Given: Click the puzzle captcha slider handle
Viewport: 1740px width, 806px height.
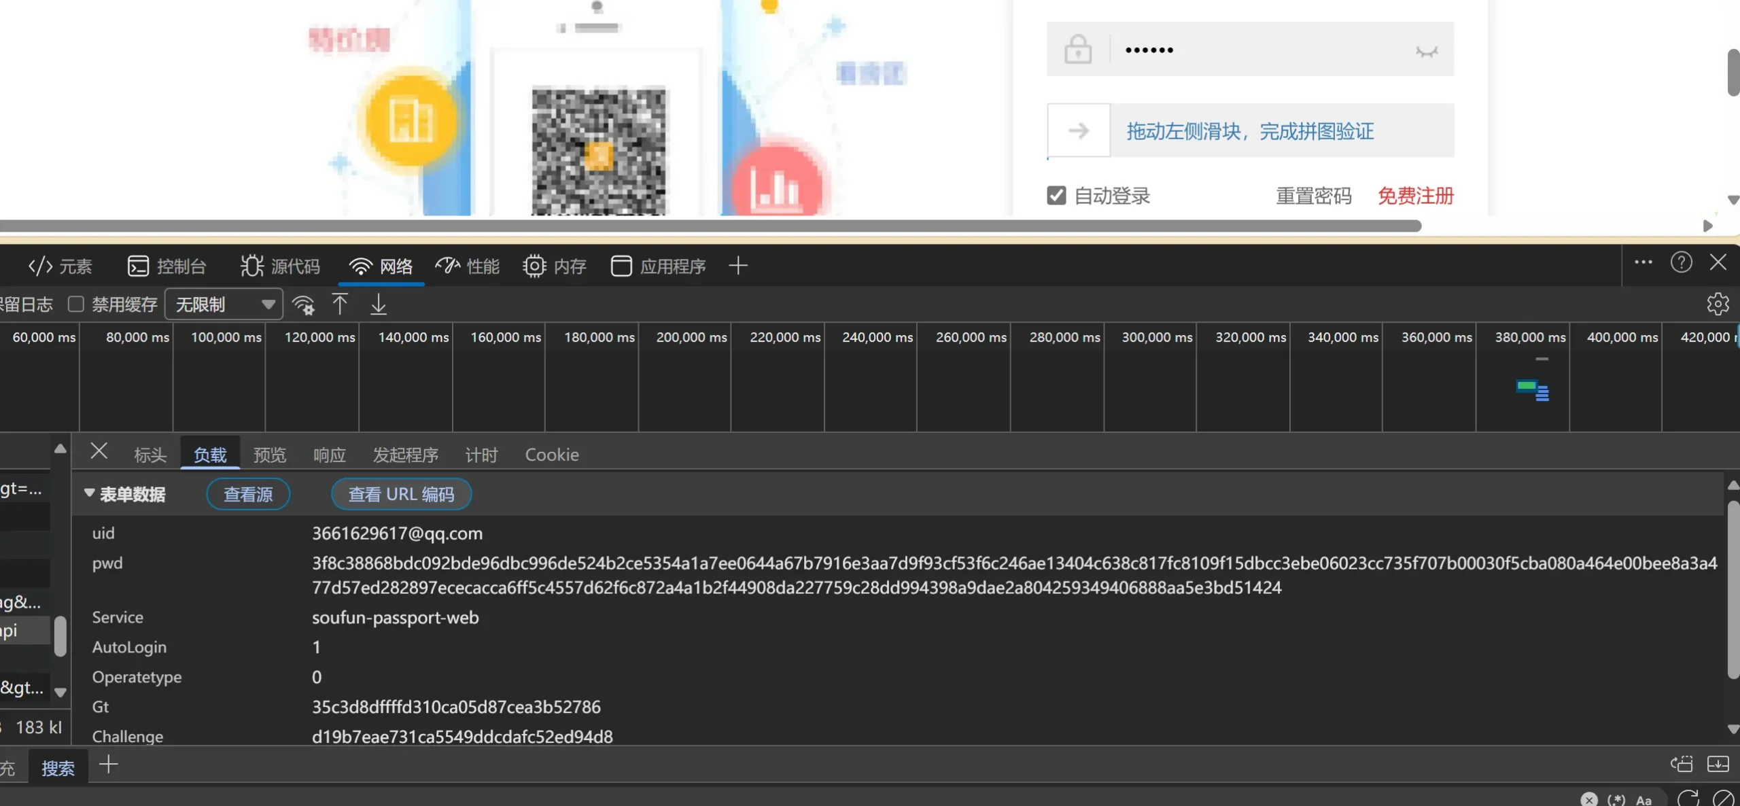Looking at the screenshot, I should tap(1078, 130).
